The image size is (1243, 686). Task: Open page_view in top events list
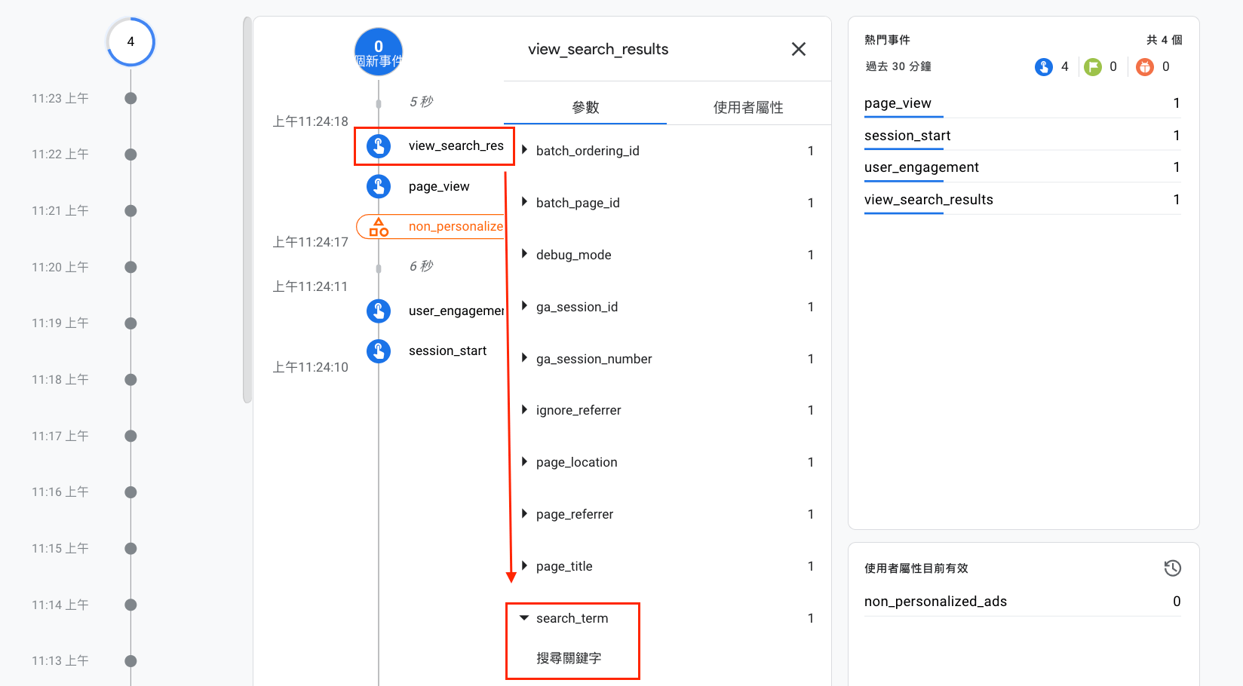point(1022,103)
